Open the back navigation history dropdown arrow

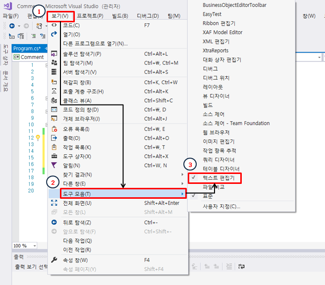pos(19,26)
